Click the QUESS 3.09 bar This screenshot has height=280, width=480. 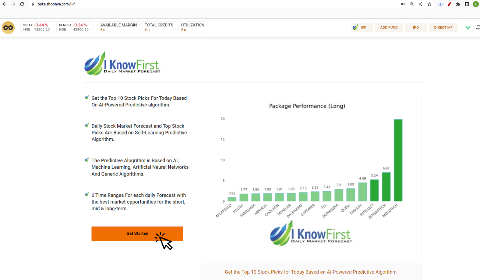pyautogui.click(x=351, y=195)
